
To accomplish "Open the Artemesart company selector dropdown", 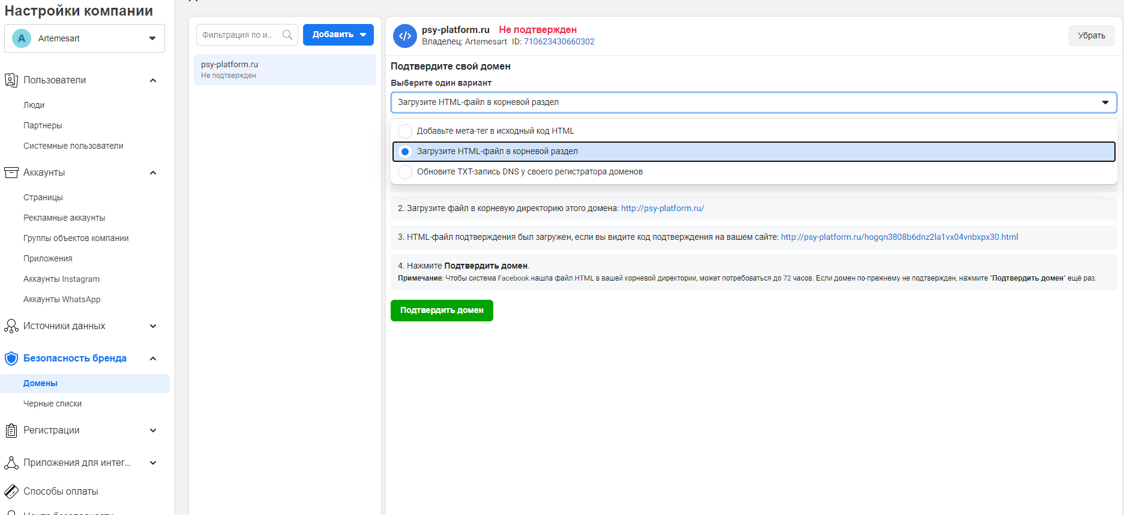I will [x=85, y=38].
